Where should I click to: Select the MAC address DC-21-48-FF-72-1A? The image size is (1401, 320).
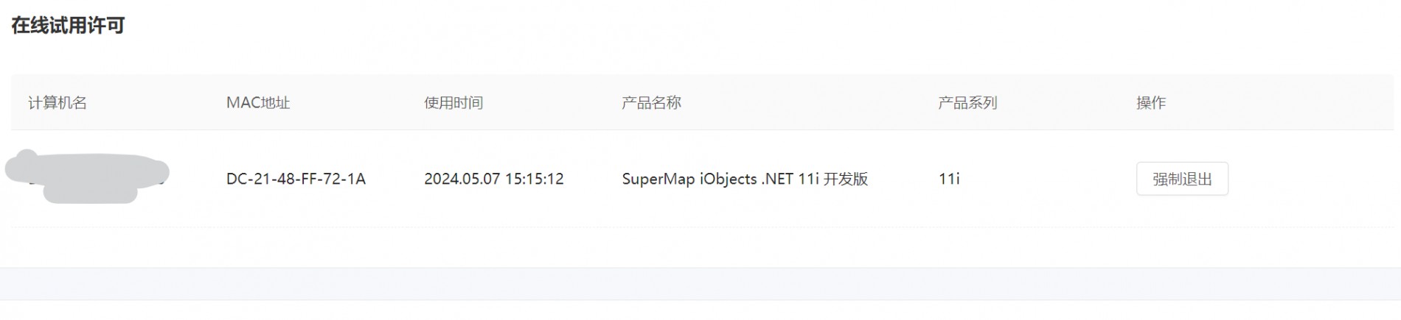point(296,179)
